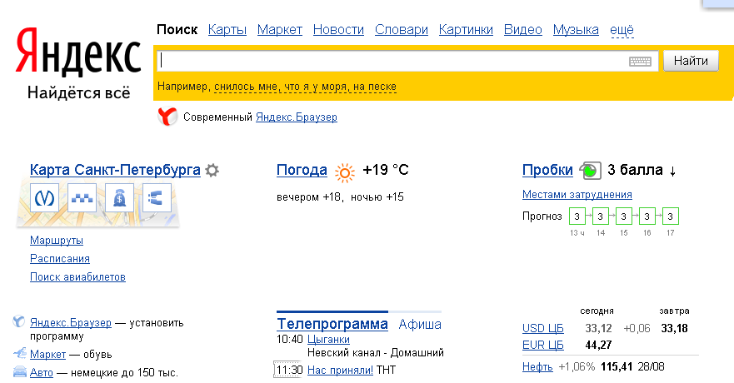734x383 pixels.
Task: Click the Найти search button
Action: coord(691,61)
